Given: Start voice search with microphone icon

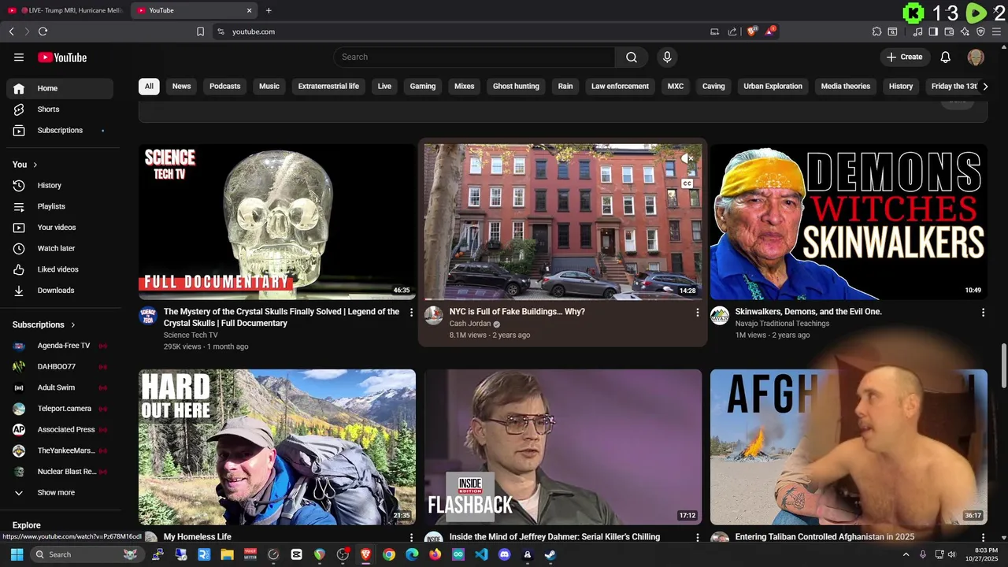Looking at the screenshot, I should tap(667, 57).
